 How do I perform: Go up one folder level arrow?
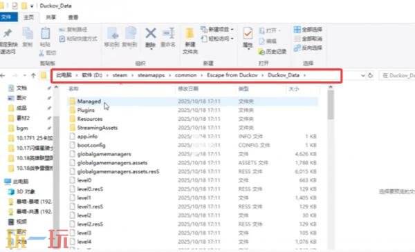(33, 75)
